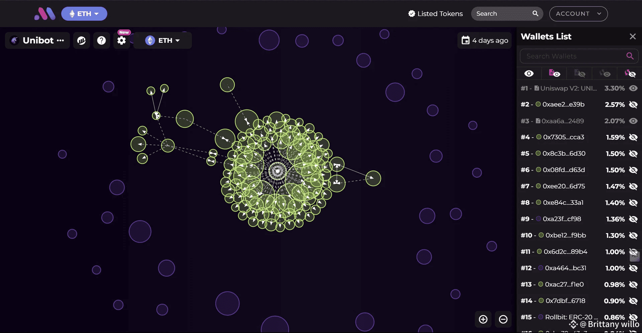Viewport: 642px width, 333px height.
Task: Toggle visibility of #8 0xe84c...33a1 wallet
Action: tap(633, 203)
